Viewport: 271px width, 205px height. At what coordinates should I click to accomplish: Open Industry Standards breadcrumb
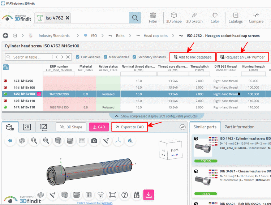[54, 36]
